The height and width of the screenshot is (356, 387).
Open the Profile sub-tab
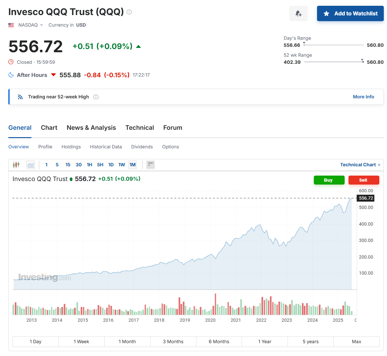[45, 147]
